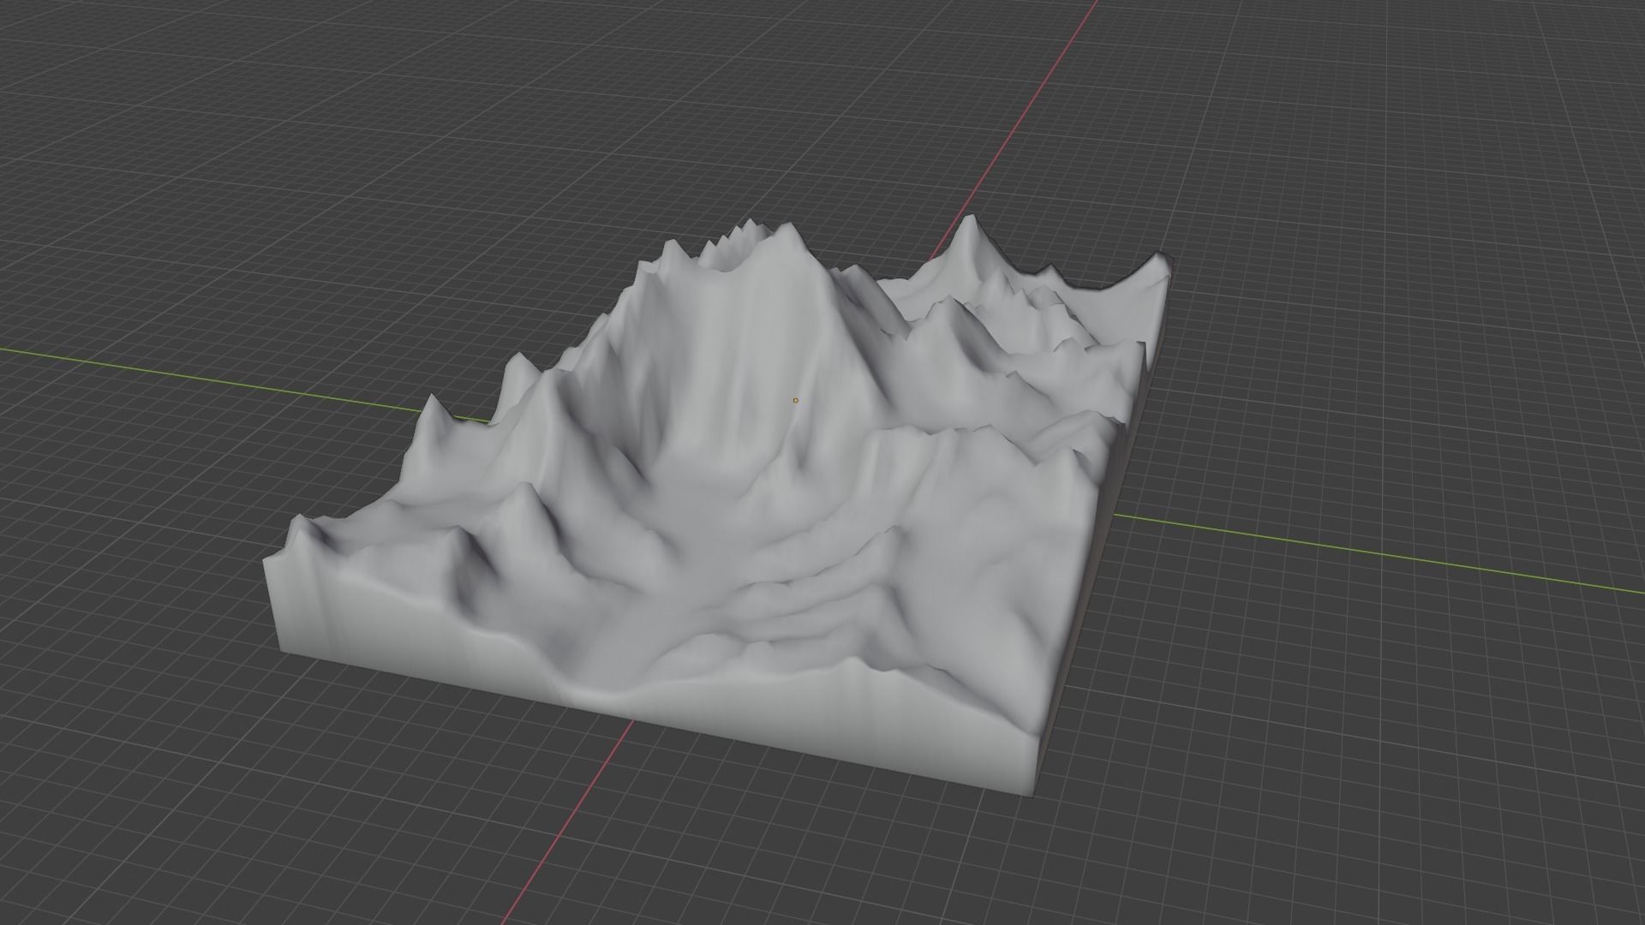Image resolution: width=1645 pixels, height=925 pixels.
Task: Click the orange origin dot on the terrain
Action: 796,400
